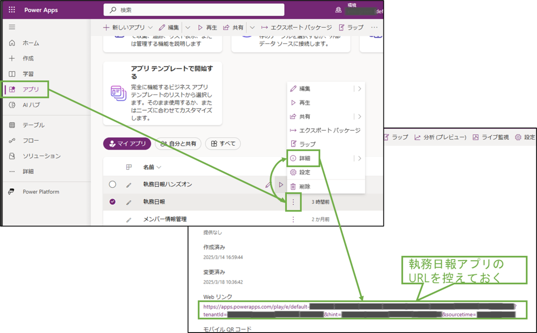Image resolution: width=537 pixels, height=333 pixels.
Task: Choose 詳細 in the context menu
Action: (x=305, y=158)
